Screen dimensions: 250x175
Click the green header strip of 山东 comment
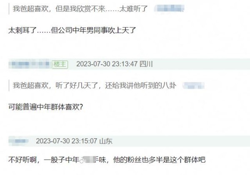[129, 141]
